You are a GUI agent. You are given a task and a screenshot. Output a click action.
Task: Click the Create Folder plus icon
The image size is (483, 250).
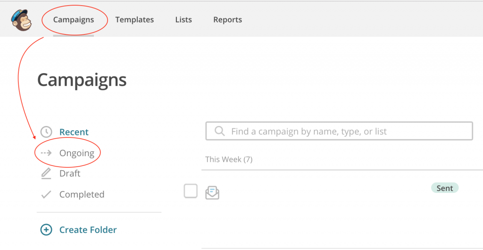click(x=46, y=230)
